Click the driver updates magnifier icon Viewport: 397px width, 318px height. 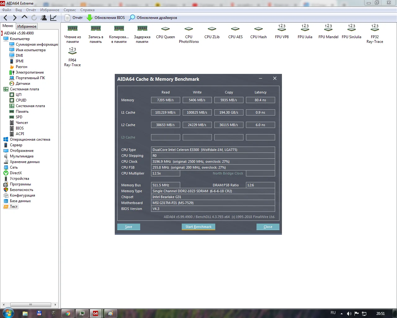click(x=132, y=18)
